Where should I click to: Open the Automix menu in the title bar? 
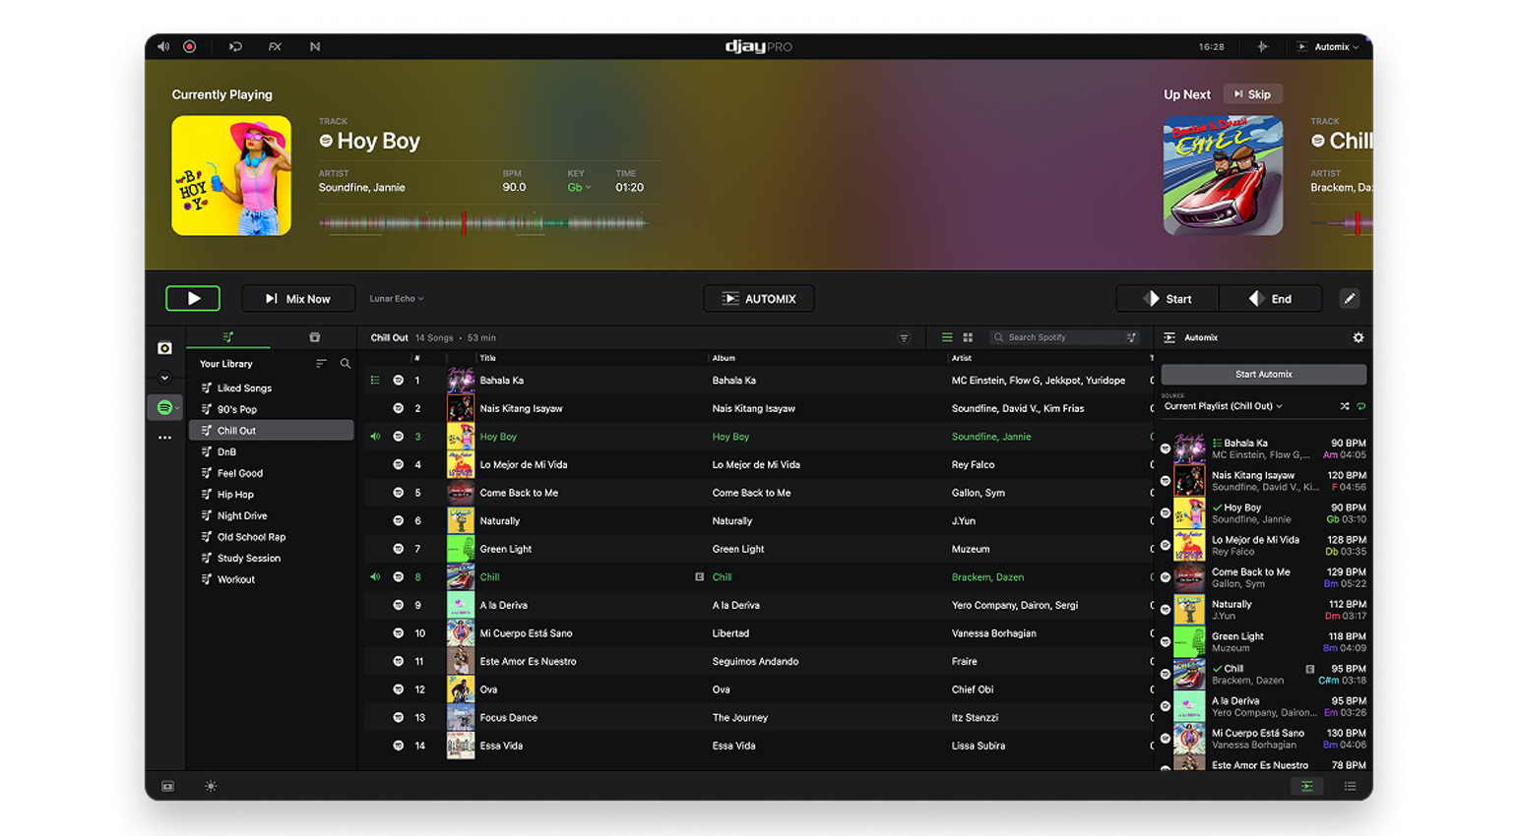1330,46
